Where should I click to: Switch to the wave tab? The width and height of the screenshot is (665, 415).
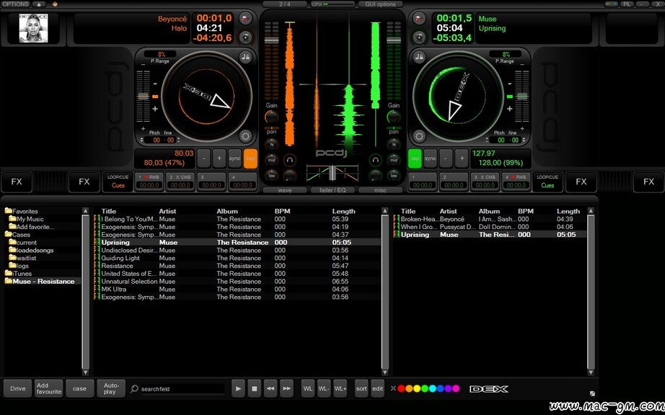coord(285,190)
